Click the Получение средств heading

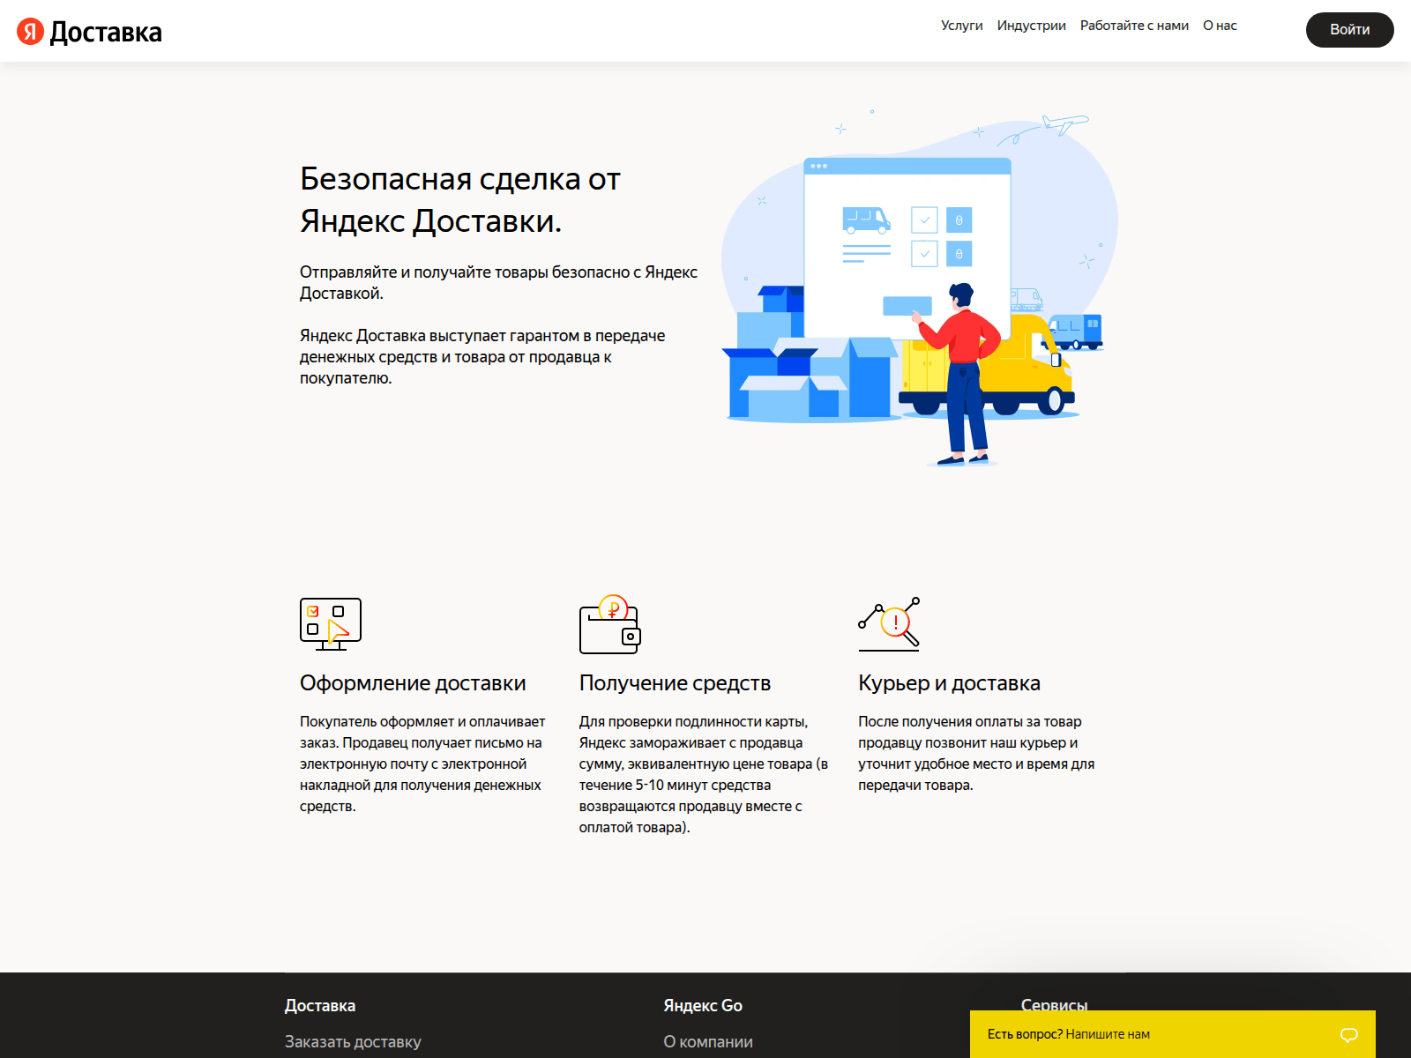[x=675, y=683]
